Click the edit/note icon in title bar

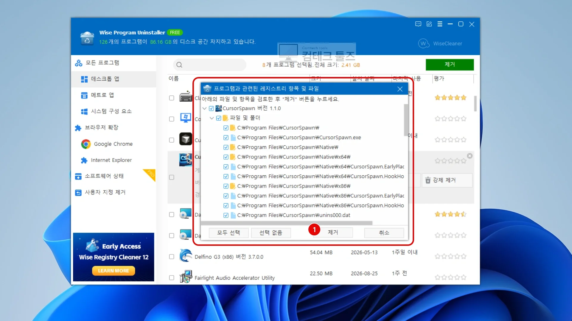[429, 24]
